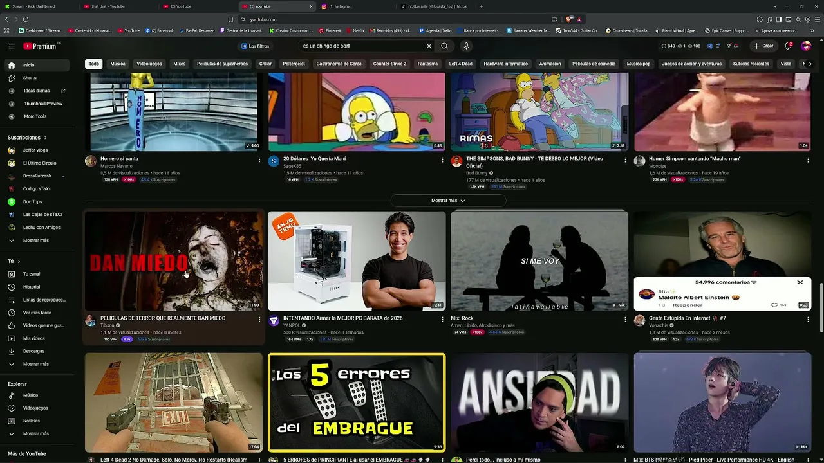The image size is (824, 463).
Task: Click the Los filtros button
Action: pos(256,46)
